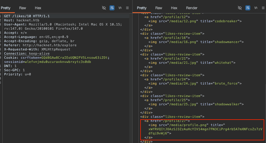Toggle hidden characters eye icon in response panel
The height and width of the screenshot is (143, 266).
tap(240, 8)
